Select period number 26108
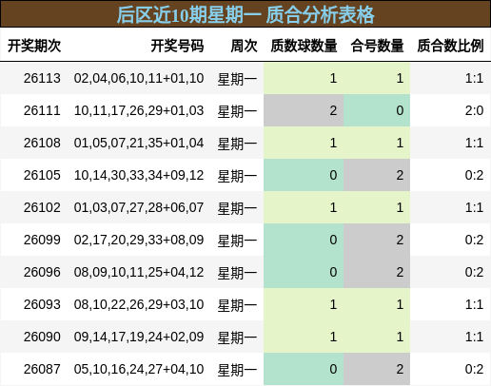Image resolution: width=491 pixels, height=386 pixels. [x=42, y=143]
